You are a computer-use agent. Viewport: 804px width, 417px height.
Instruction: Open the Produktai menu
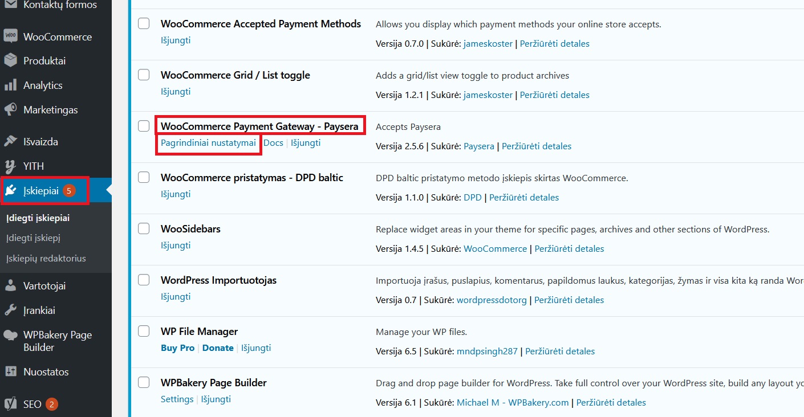(56, 60)
